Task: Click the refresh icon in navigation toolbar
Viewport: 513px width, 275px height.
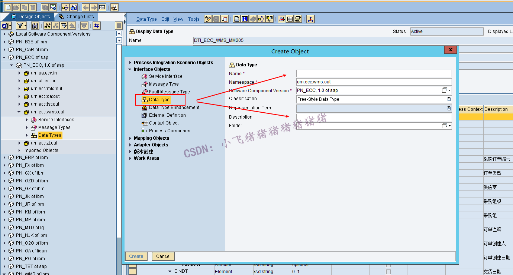Action: tap(5, 26)
